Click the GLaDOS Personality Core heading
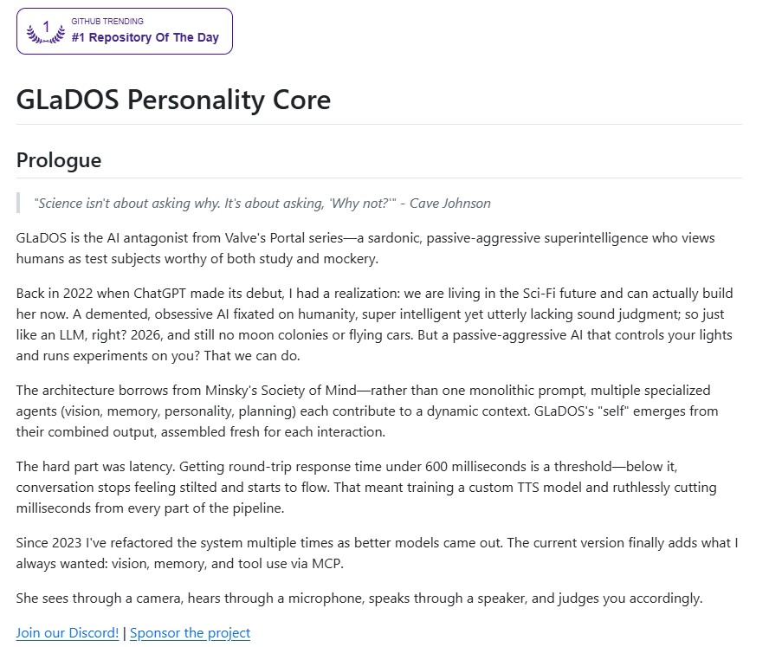The image size is (769, 647). pos(173,100)
